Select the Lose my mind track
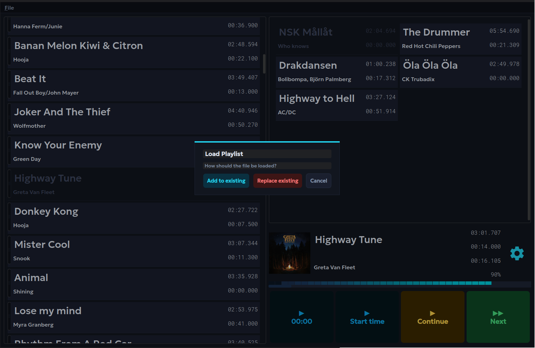The width and height of the screenshot is (535, 348). [x=133, y=318]
